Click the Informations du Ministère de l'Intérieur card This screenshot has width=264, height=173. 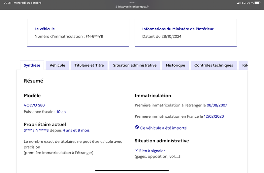pyautogui.click(x=186, y=33)
